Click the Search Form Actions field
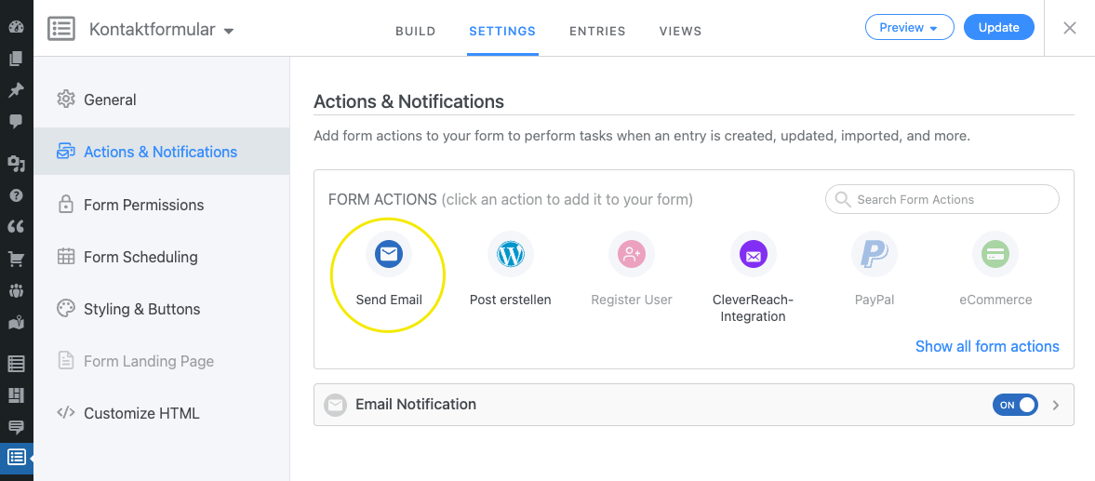Screen dimensions: 1095x481 tap(941, 199)
